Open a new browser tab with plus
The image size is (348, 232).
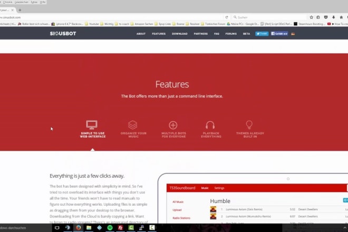click(x=20, y=10)
